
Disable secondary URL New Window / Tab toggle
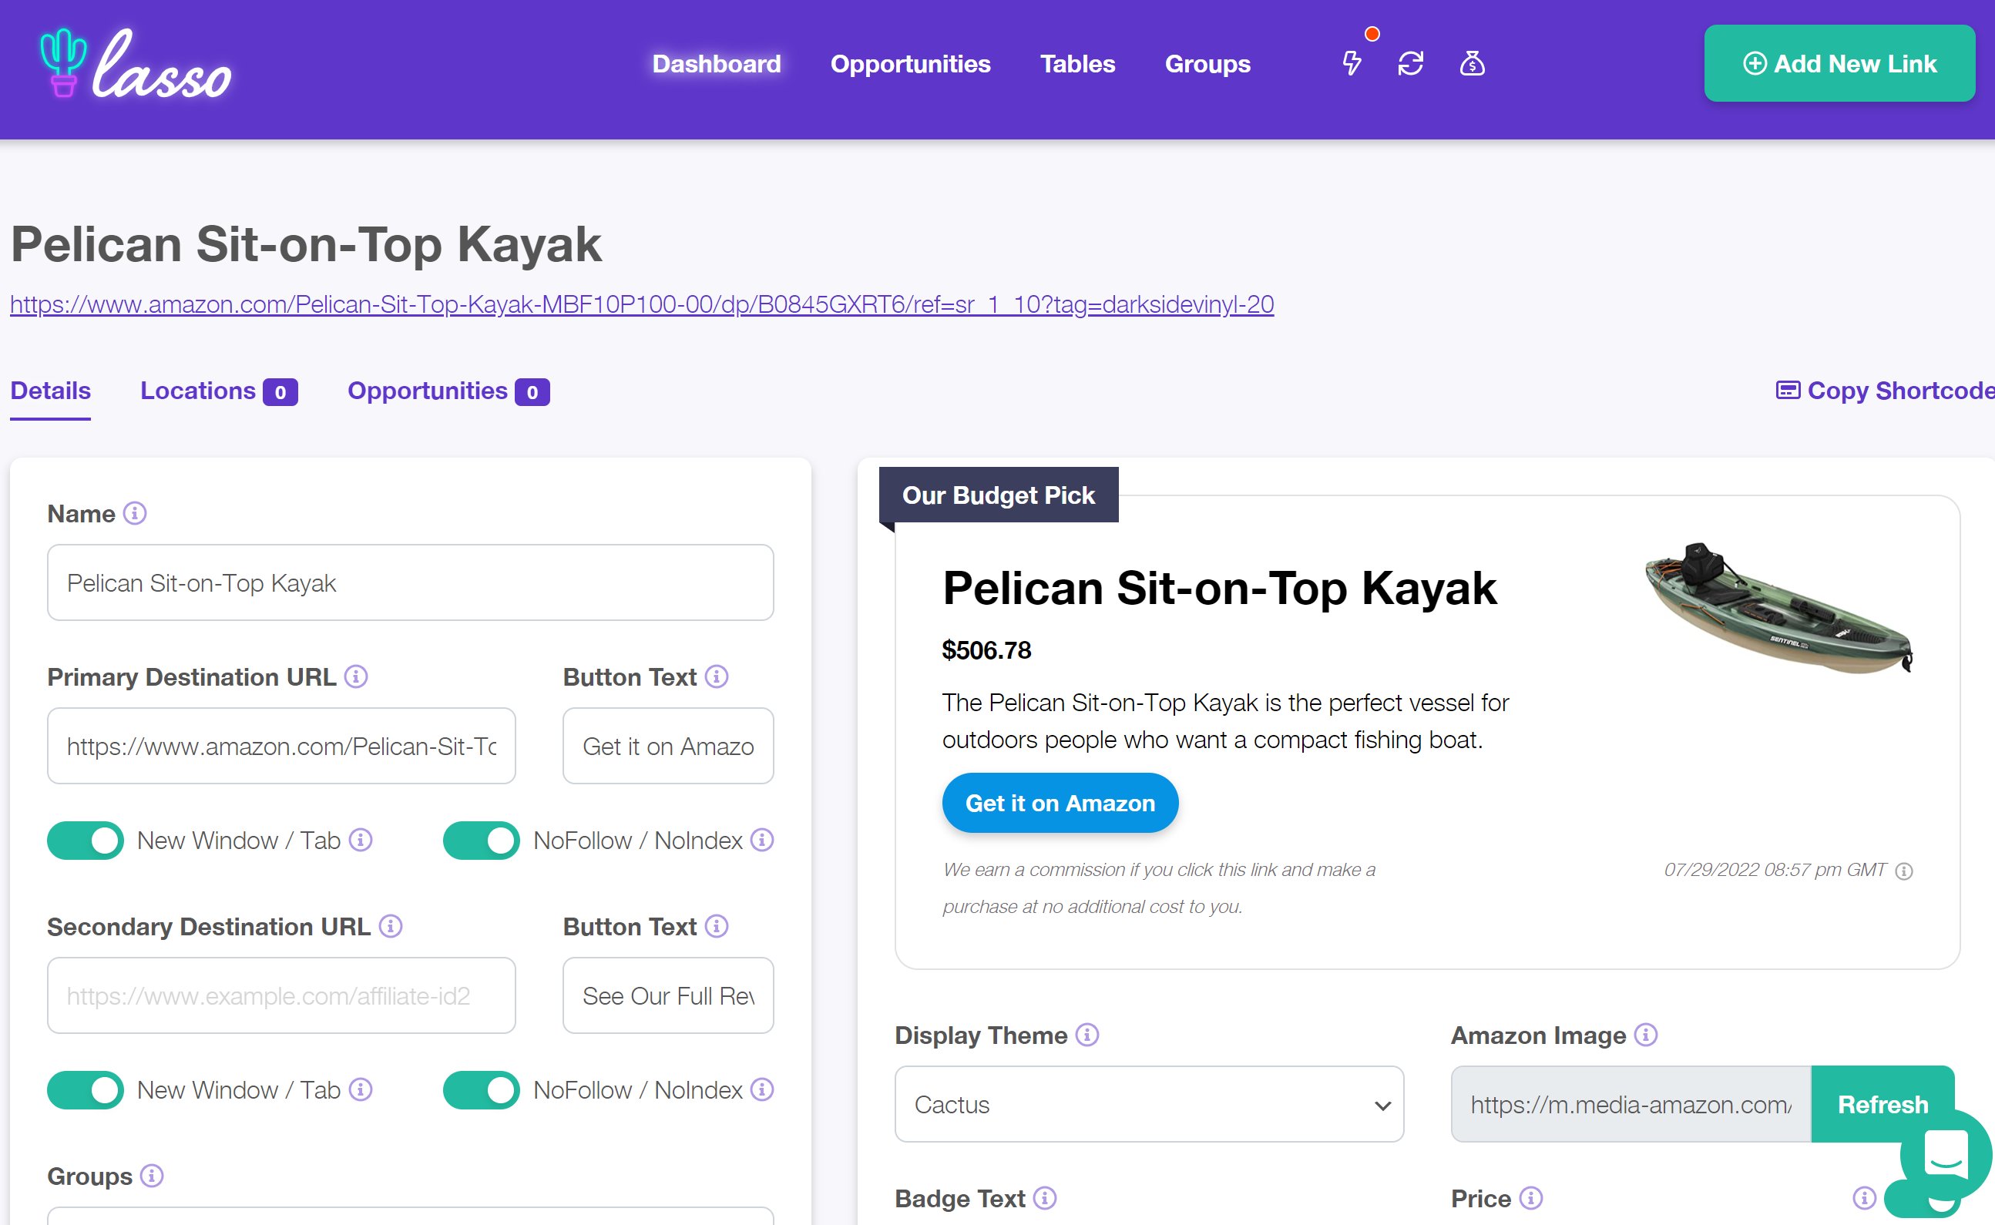85,1089
